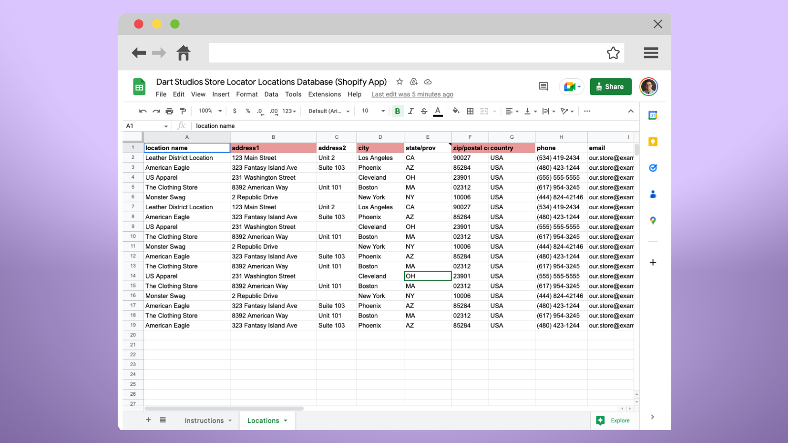Print the spreadsheet
Image resolution: width=788 pixels, height=443 pixels.
point(169,111)
